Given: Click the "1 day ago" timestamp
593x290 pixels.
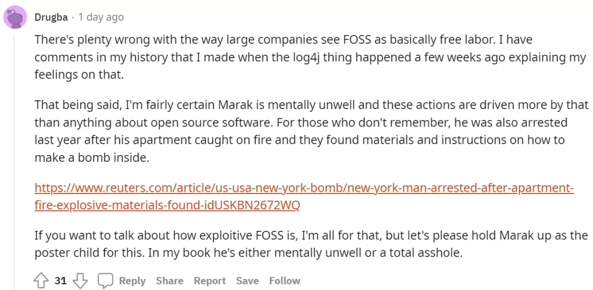Looking at the screenshot, I should (x=101, y=18).
